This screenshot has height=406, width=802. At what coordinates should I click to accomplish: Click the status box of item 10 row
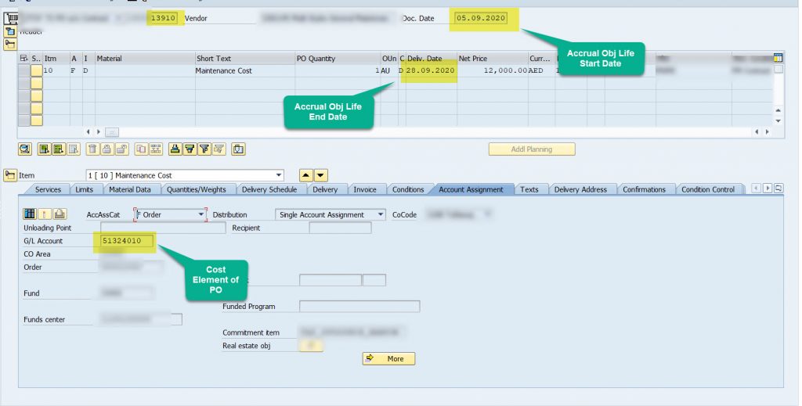point(36,70)
